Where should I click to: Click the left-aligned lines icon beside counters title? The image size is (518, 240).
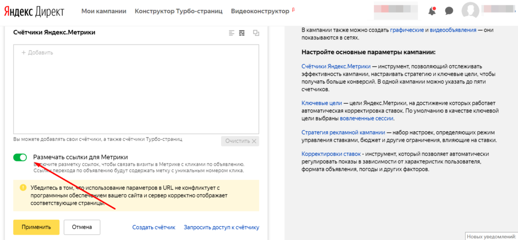pyautogui.click(x=232, y=33)
